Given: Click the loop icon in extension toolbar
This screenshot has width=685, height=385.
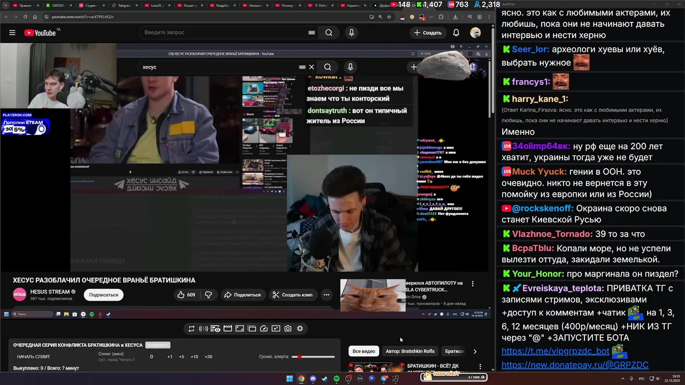Looking at the screenshot, I should 191,328.
